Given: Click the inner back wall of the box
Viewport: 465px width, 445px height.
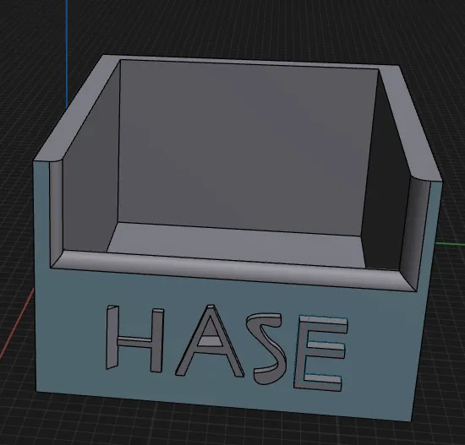Looking at the screenshot, I should point(243,148).
